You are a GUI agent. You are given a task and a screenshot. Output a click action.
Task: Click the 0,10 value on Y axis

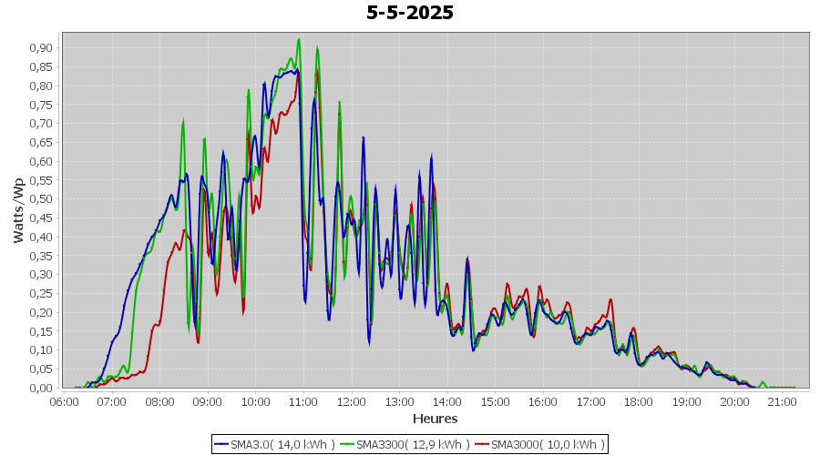click(x=41, y=350)
